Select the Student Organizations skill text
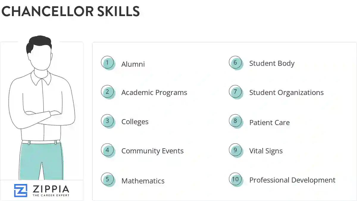The width and height of the screenshot is (357, 201). tap(286, 93)
